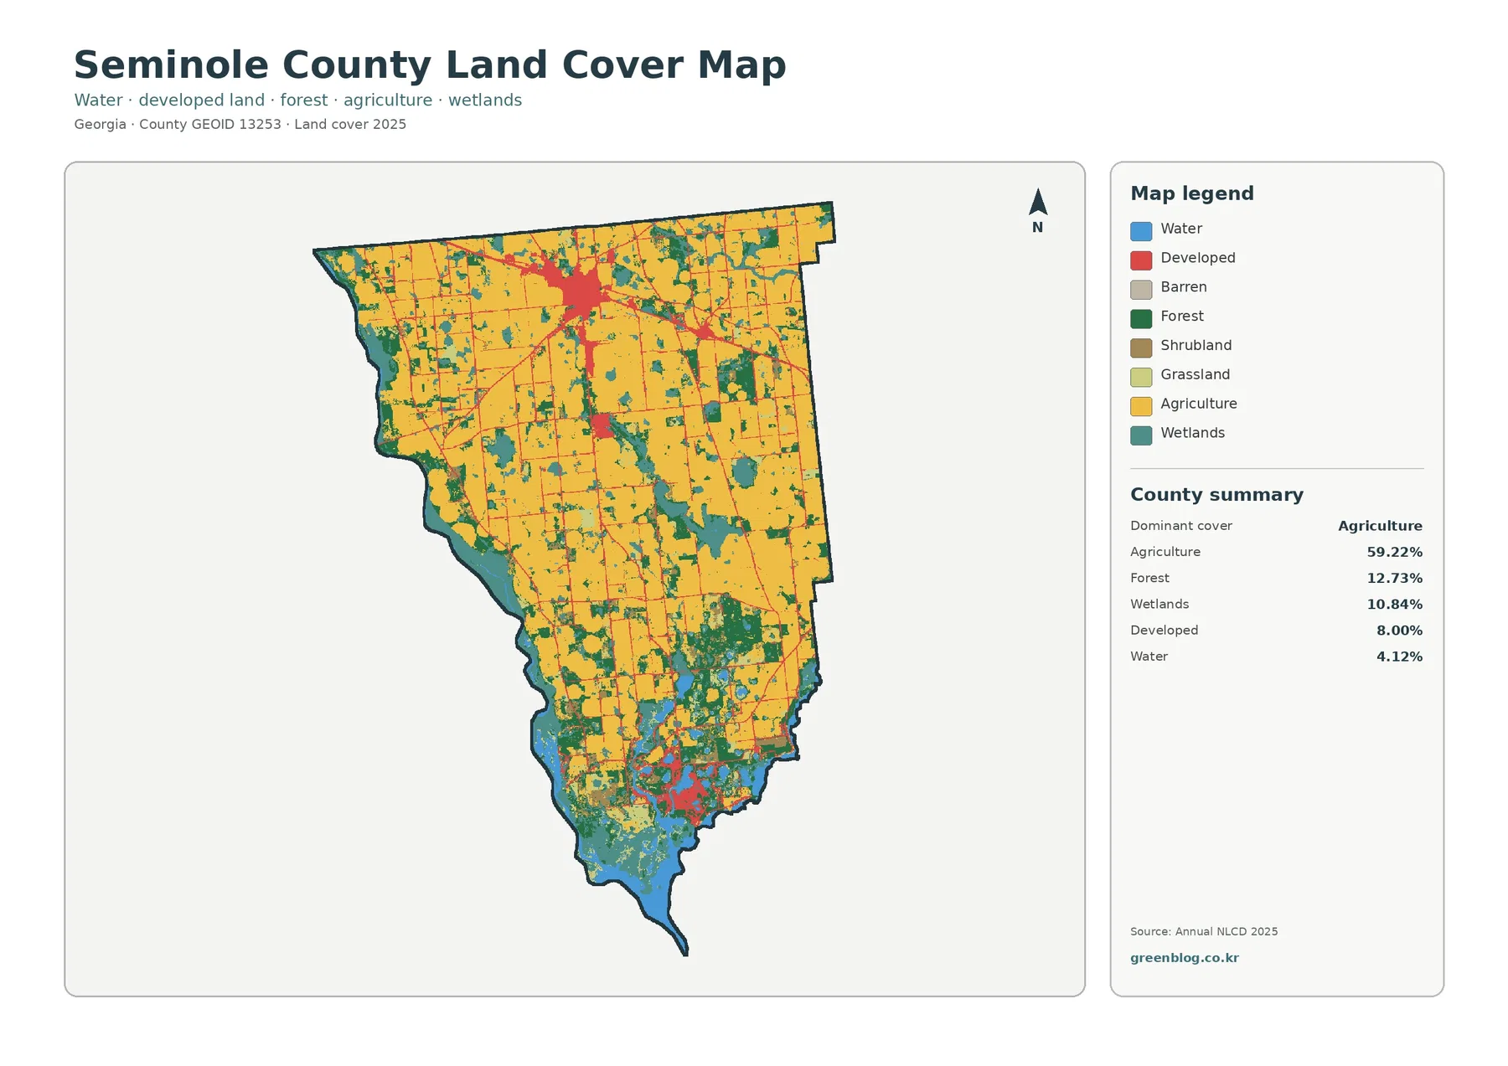Click the Forest label in County summary

tap(1149, 578)
